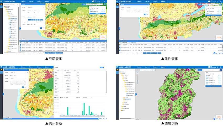Click the blue query button in the spatial query dialog
This screenshot has height=130, width=223.
click(40, 28)
